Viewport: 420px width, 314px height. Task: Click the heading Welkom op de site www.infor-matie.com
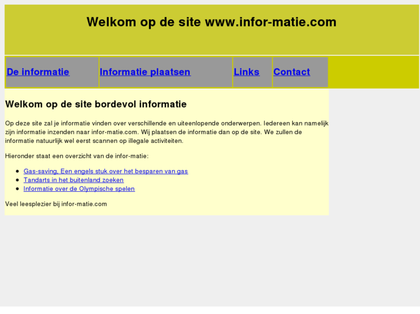tap(211, 22)
